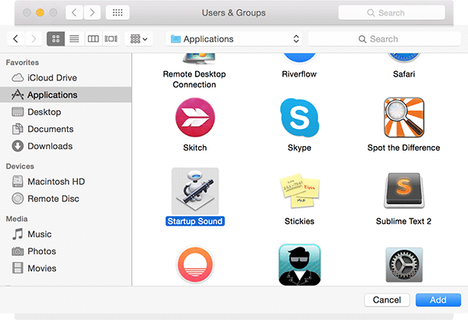Viewport: 468px width, 320px height.
Task: Go back in Users & Groups window
Action: click(74, 12)
